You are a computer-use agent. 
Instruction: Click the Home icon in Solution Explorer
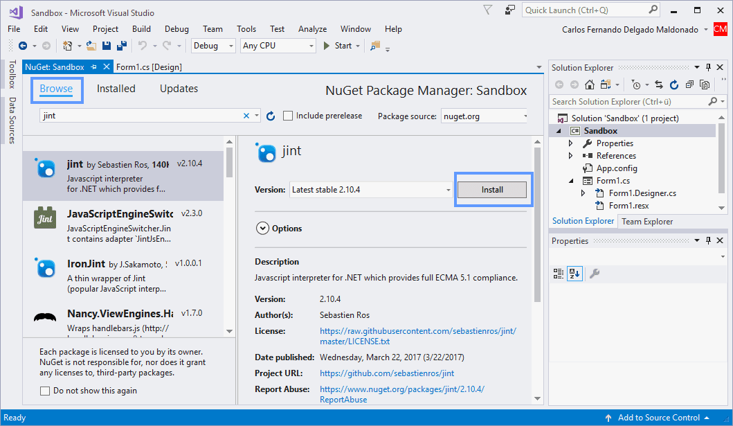590,85
